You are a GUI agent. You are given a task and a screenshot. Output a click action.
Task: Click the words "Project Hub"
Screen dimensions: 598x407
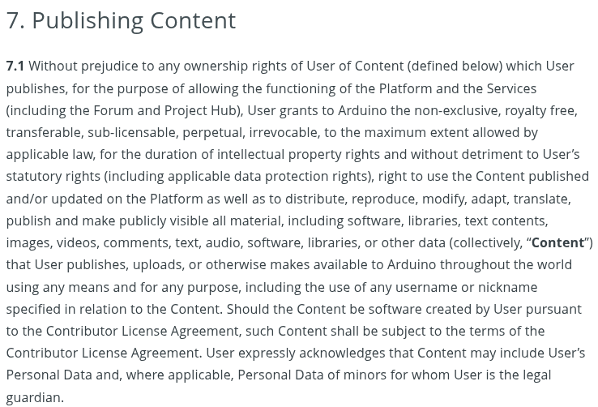point(205,110)
